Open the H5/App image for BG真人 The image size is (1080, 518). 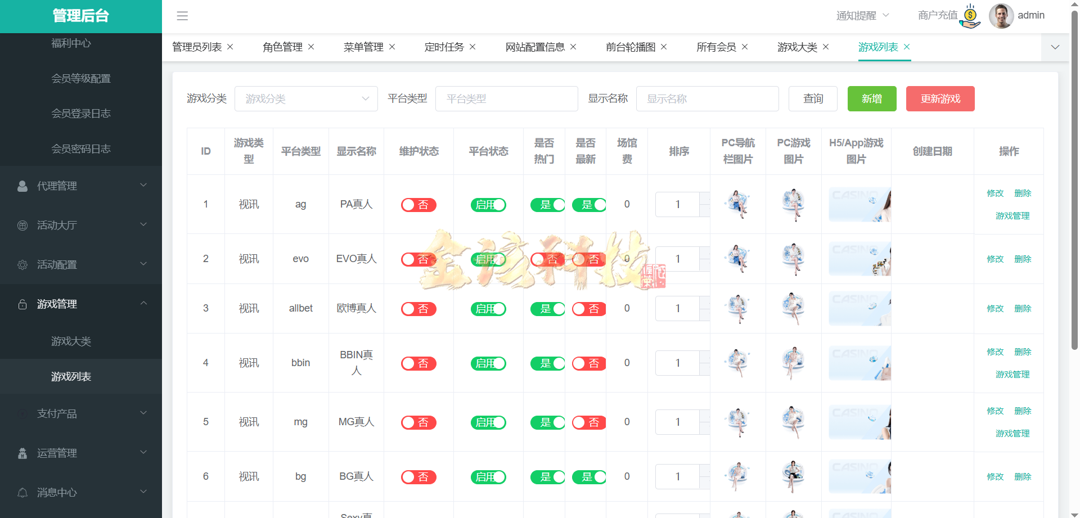pyautogui.click(x=859, y=476)
